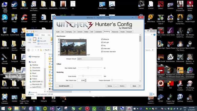Switch to the Viewport tab
The image size is (197, 111).
click(x=129, y=32)
